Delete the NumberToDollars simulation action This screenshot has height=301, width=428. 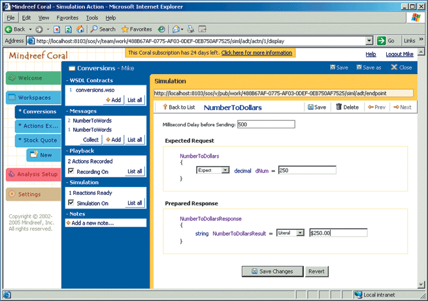(x=347, y=107)
